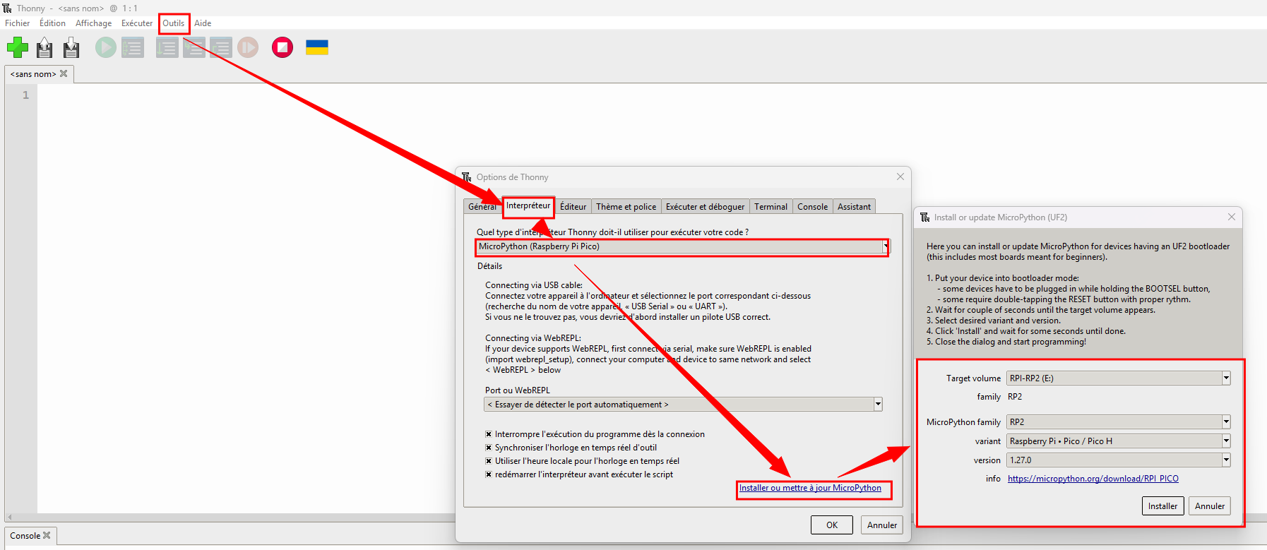The height and width of the screenshot is (550, 1267).
Task: Click Annuler in the MicroPython install dialog
Action: coord(1210,506)
